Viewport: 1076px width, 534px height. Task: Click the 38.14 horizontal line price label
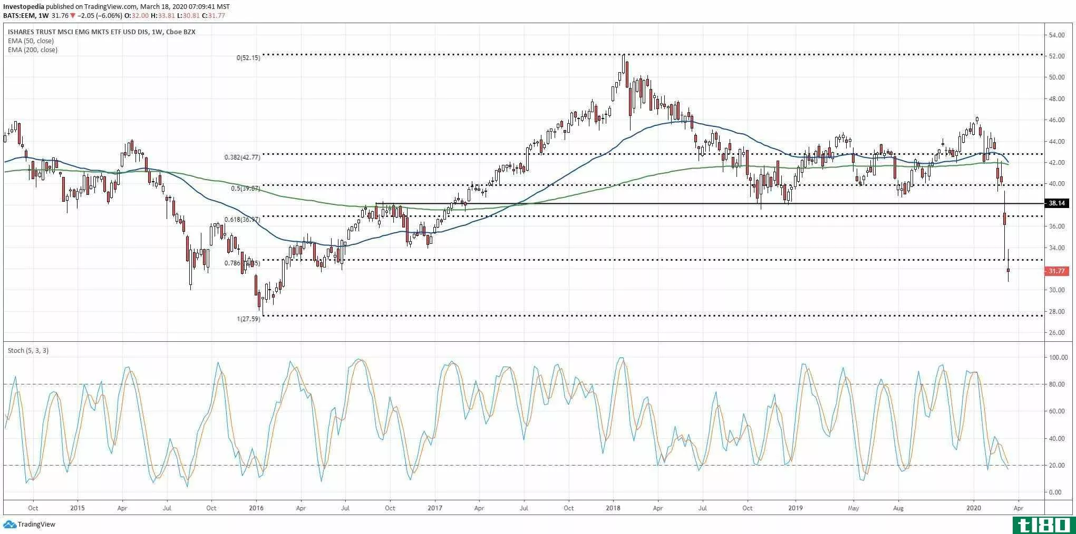(1056, 203)
